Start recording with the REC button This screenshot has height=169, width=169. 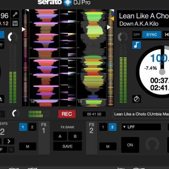[x=67, y=114]
